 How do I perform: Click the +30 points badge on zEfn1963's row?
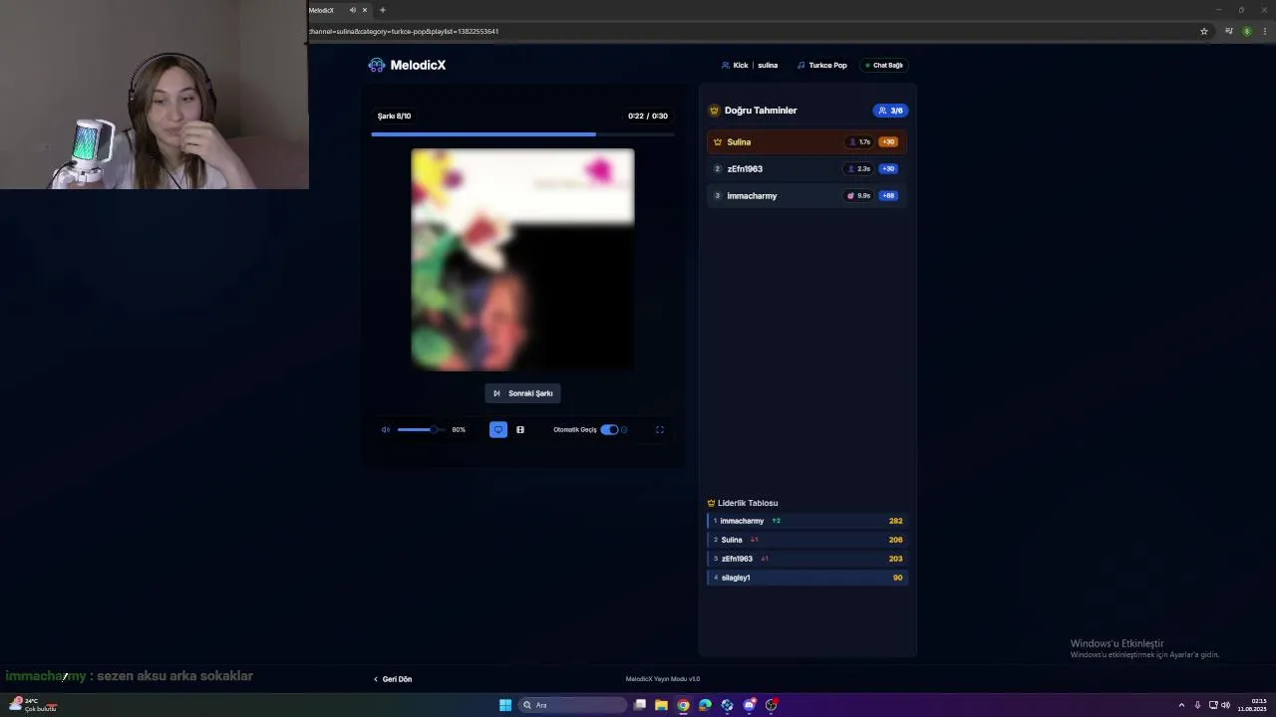pos(887,169)
